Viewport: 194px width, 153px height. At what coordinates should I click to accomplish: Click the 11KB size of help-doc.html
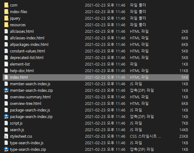tap(184, 71)
